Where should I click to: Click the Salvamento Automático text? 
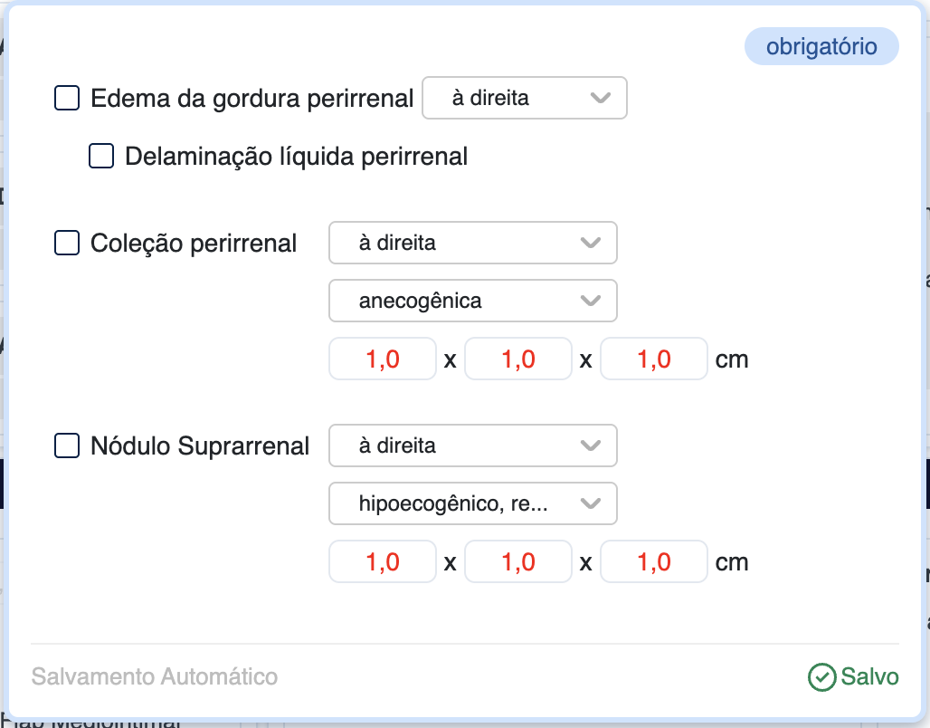(x=155, y=677)
